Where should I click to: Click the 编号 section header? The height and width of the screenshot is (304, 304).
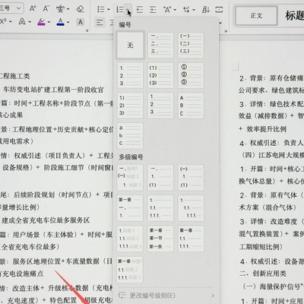point(125,25)
